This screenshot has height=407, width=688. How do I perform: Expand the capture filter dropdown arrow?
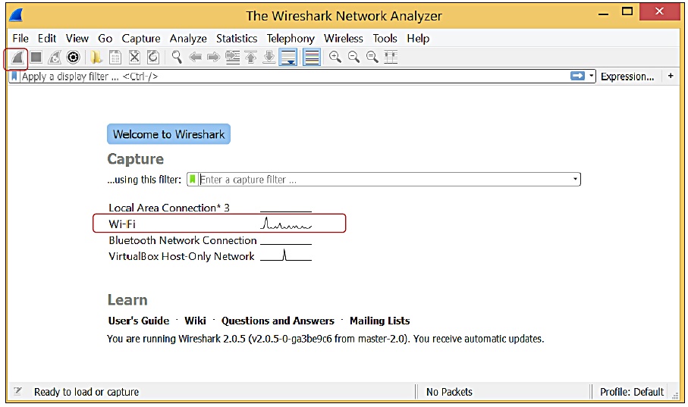point(576,180)
